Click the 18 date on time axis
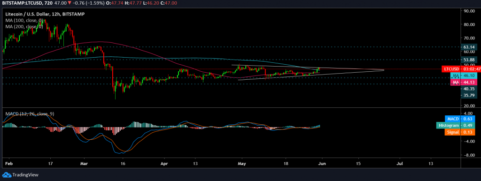 coord(286,164)
